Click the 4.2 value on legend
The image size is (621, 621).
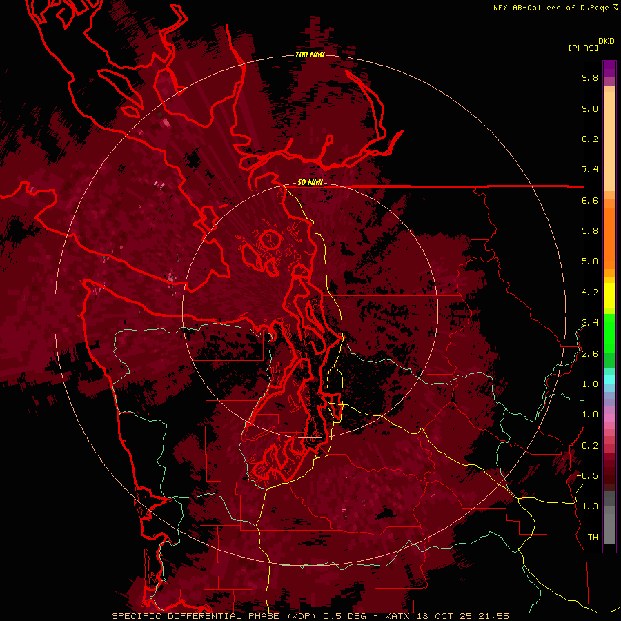tap(590, 293)
